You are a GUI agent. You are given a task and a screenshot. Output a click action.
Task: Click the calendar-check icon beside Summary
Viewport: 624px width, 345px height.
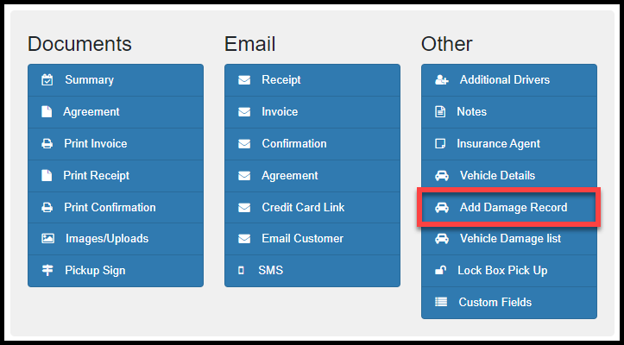[x=47, y=80]
